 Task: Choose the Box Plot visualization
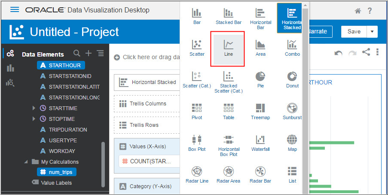click(x=197, y=143)
